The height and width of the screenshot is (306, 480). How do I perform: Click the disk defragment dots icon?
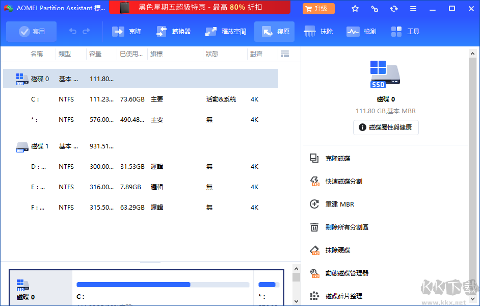click(314, 296)
